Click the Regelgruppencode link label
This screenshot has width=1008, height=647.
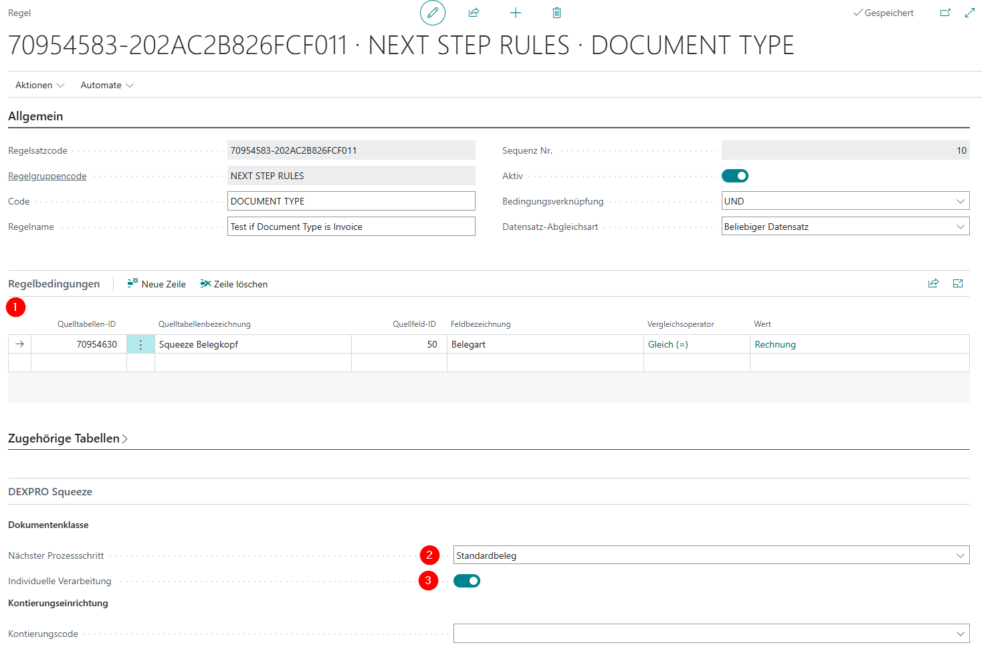pyautogui.click(x=47, y=176)
